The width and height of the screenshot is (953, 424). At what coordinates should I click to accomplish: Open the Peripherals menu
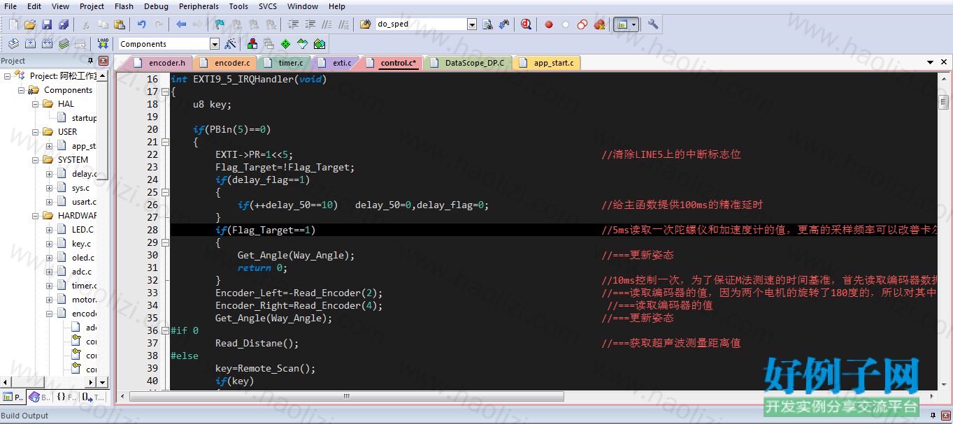(x=199, y=6)
